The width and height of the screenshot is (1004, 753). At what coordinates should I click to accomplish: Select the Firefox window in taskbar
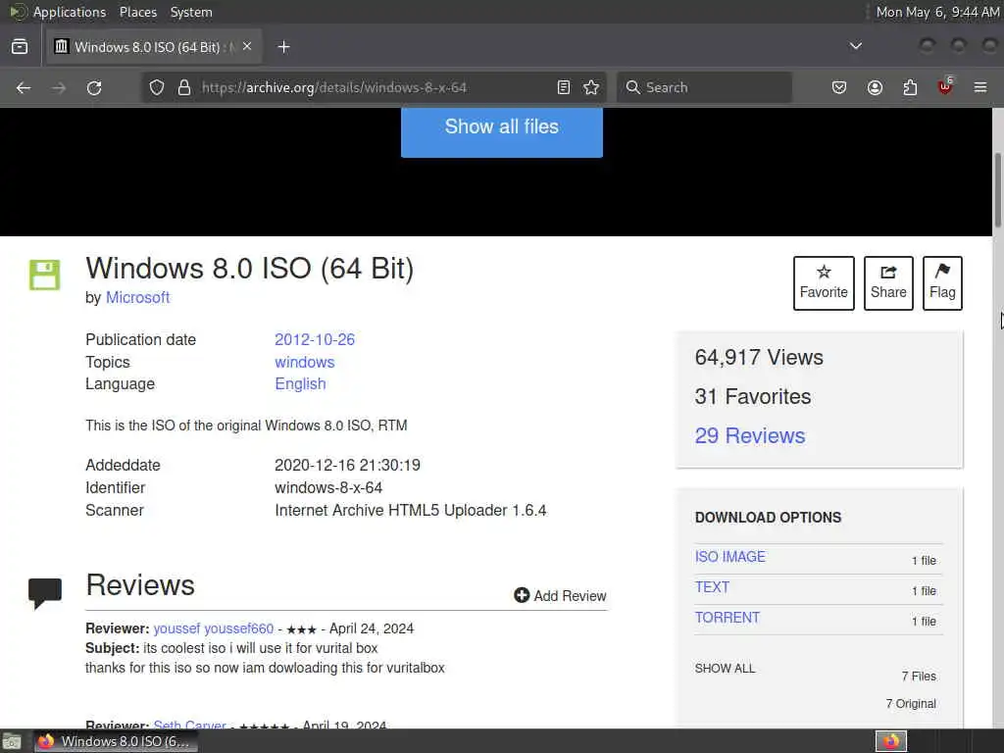pyautogui.click(x=116, y=741)
